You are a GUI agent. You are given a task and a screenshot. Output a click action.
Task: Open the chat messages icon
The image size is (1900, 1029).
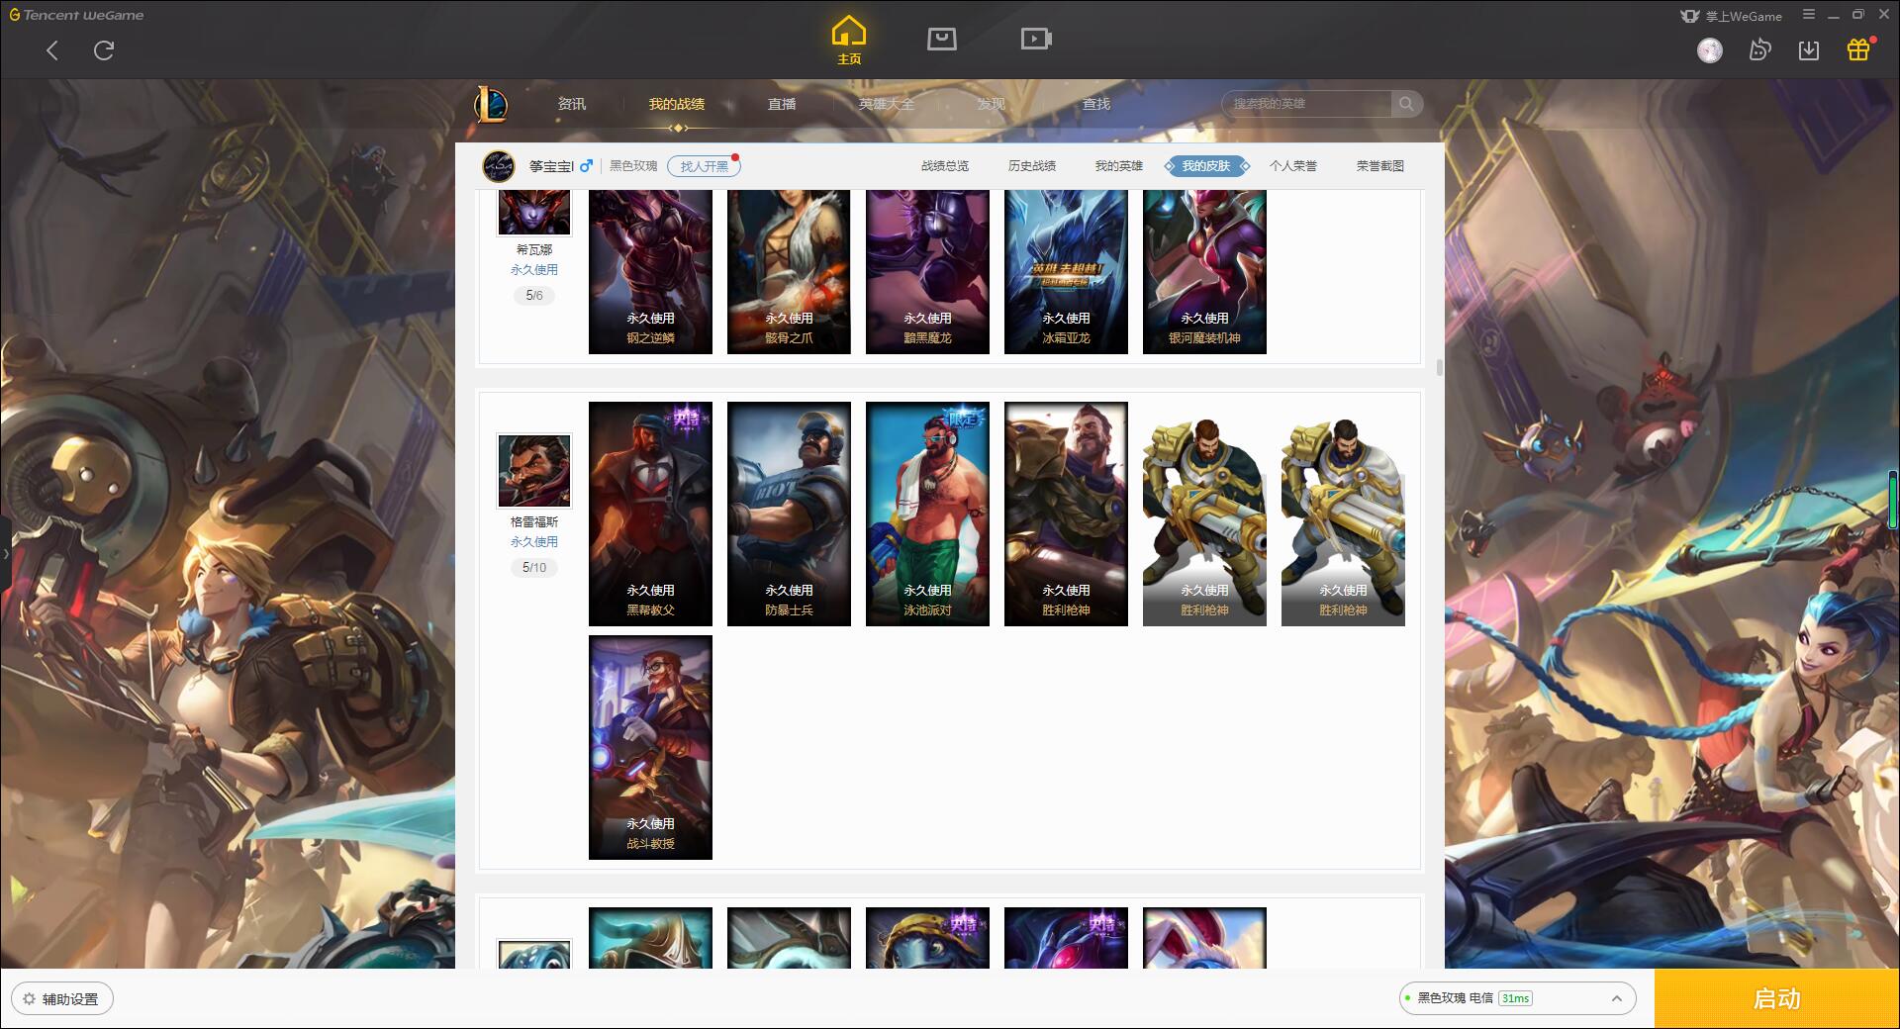coord(1759,50)
